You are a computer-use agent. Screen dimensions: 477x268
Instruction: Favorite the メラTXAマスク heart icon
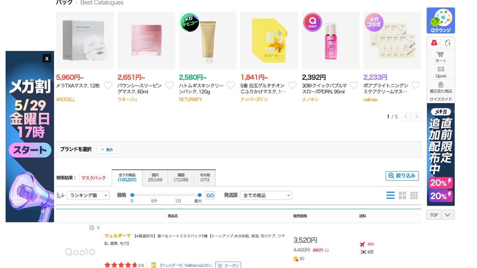click(x=108, y=85)
